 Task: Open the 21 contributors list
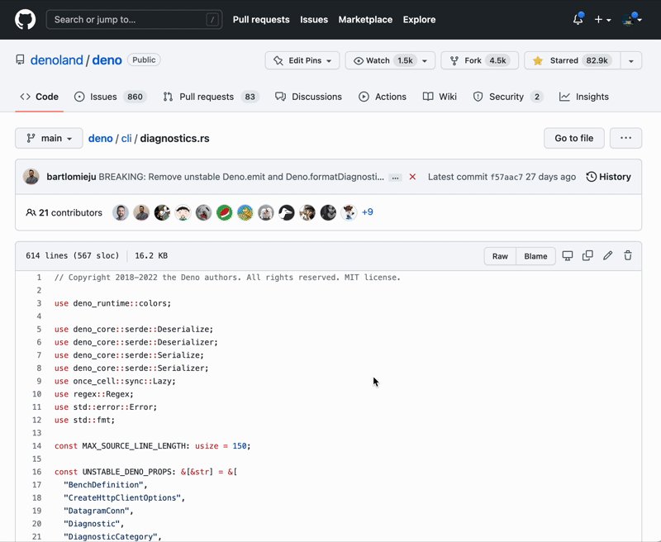click(64, 212)
